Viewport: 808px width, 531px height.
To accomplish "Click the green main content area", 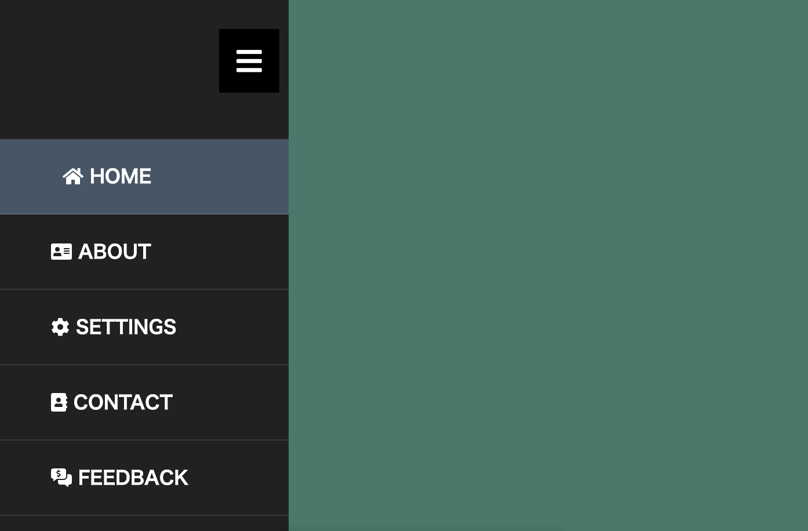I will coord(548,265).
